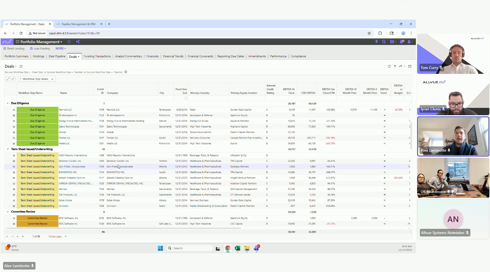This screenshot has height=272, width=490.
Task: Open row menu for Gen-Probe, Incorporated
Action: pyautogui.click(x=14, y=167)
